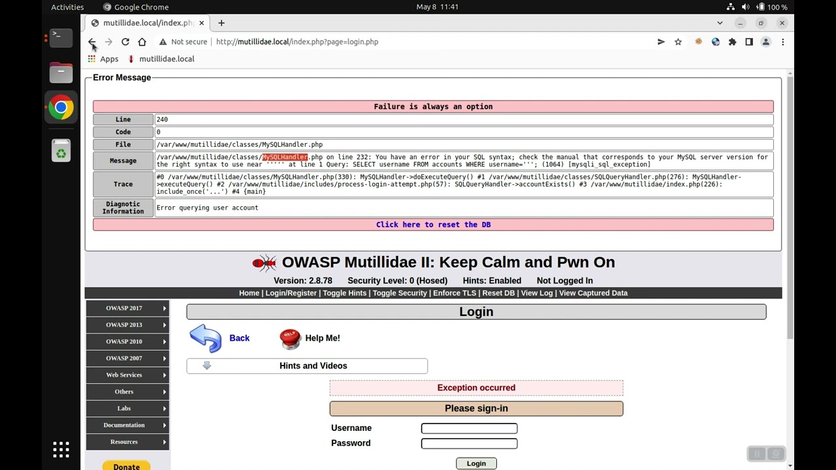
Task: Click Toggle Security in menu bar
Action: click(x=400, y=293)
